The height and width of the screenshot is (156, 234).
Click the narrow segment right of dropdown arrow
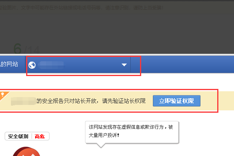pos(135,65)
